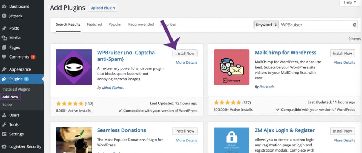Switch to the Featured tab

point(94,24)
